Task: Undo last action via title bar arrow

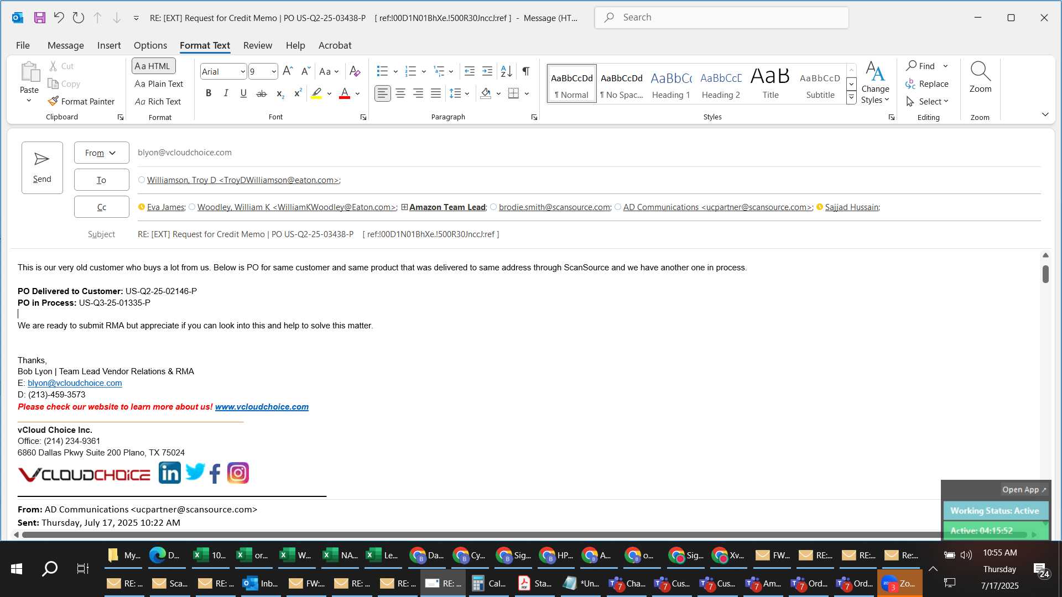Action: pos(59,18)
